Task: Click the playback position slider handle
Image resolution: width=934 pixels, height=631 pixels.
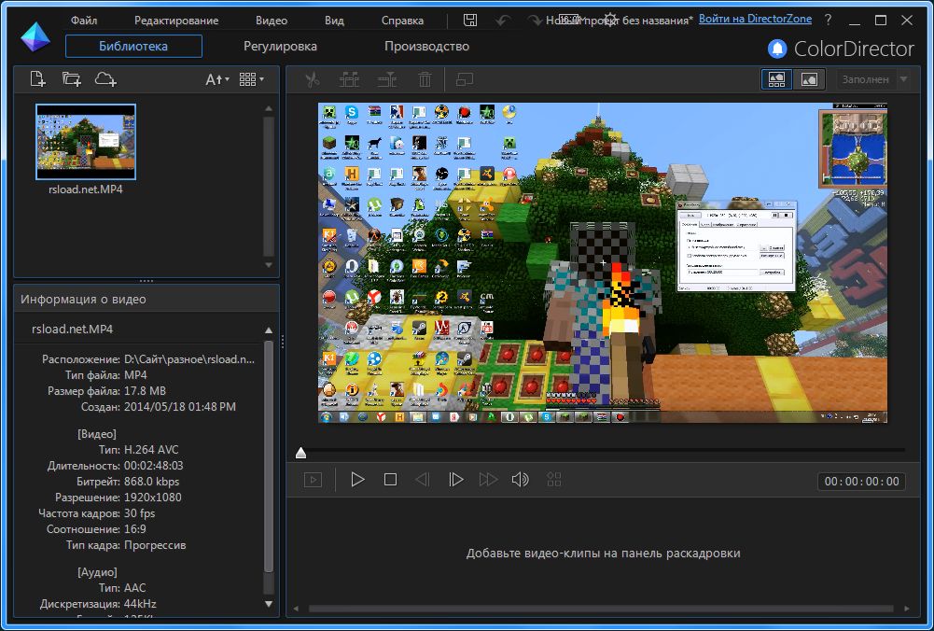Action: pos(300,453)
